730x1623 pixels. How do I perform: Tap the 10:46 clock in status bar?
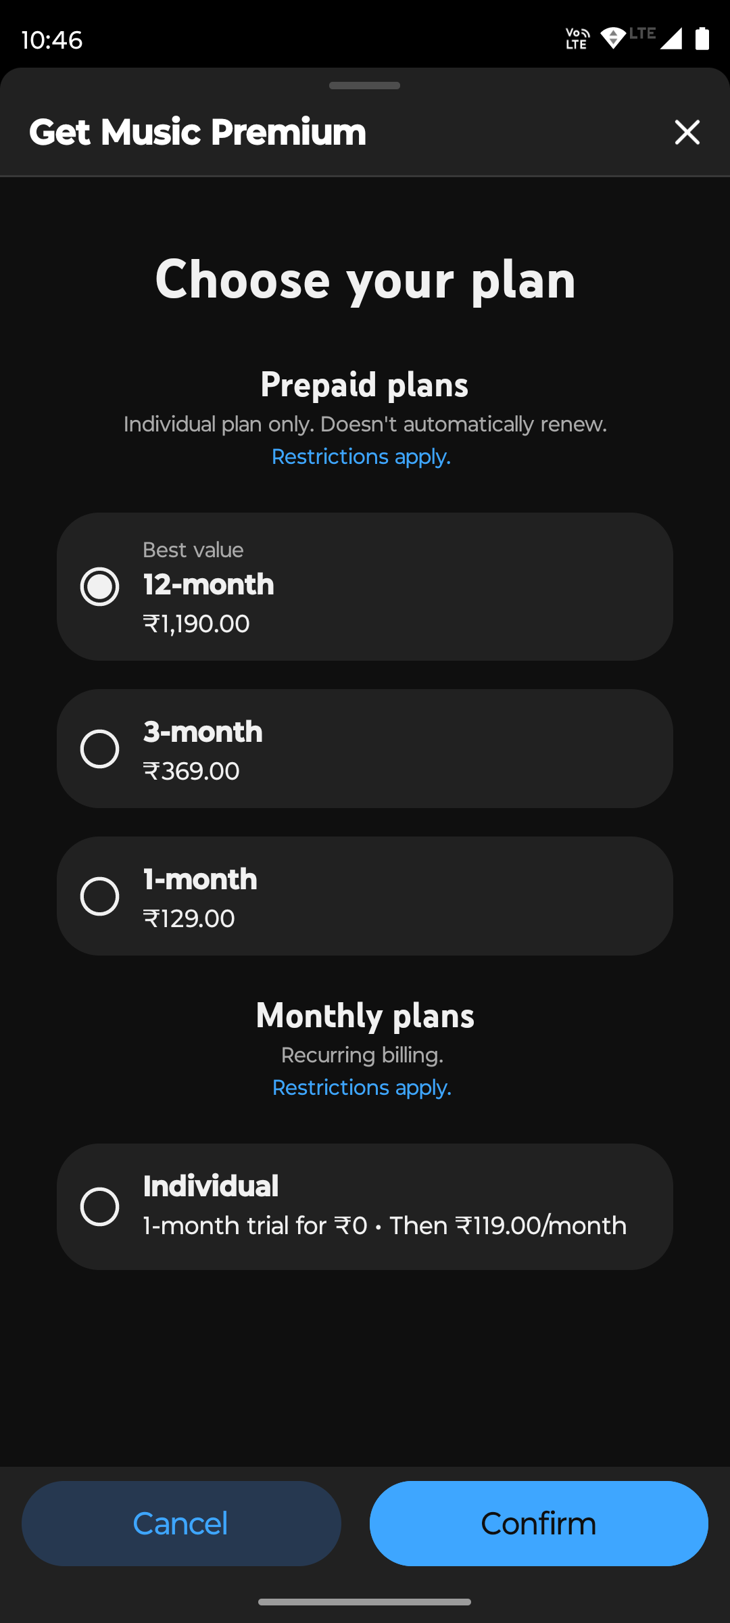[52, 40]
